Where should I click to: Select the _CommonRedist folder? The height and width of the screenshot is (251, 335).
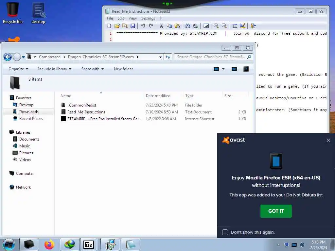[x=82, y=105]
